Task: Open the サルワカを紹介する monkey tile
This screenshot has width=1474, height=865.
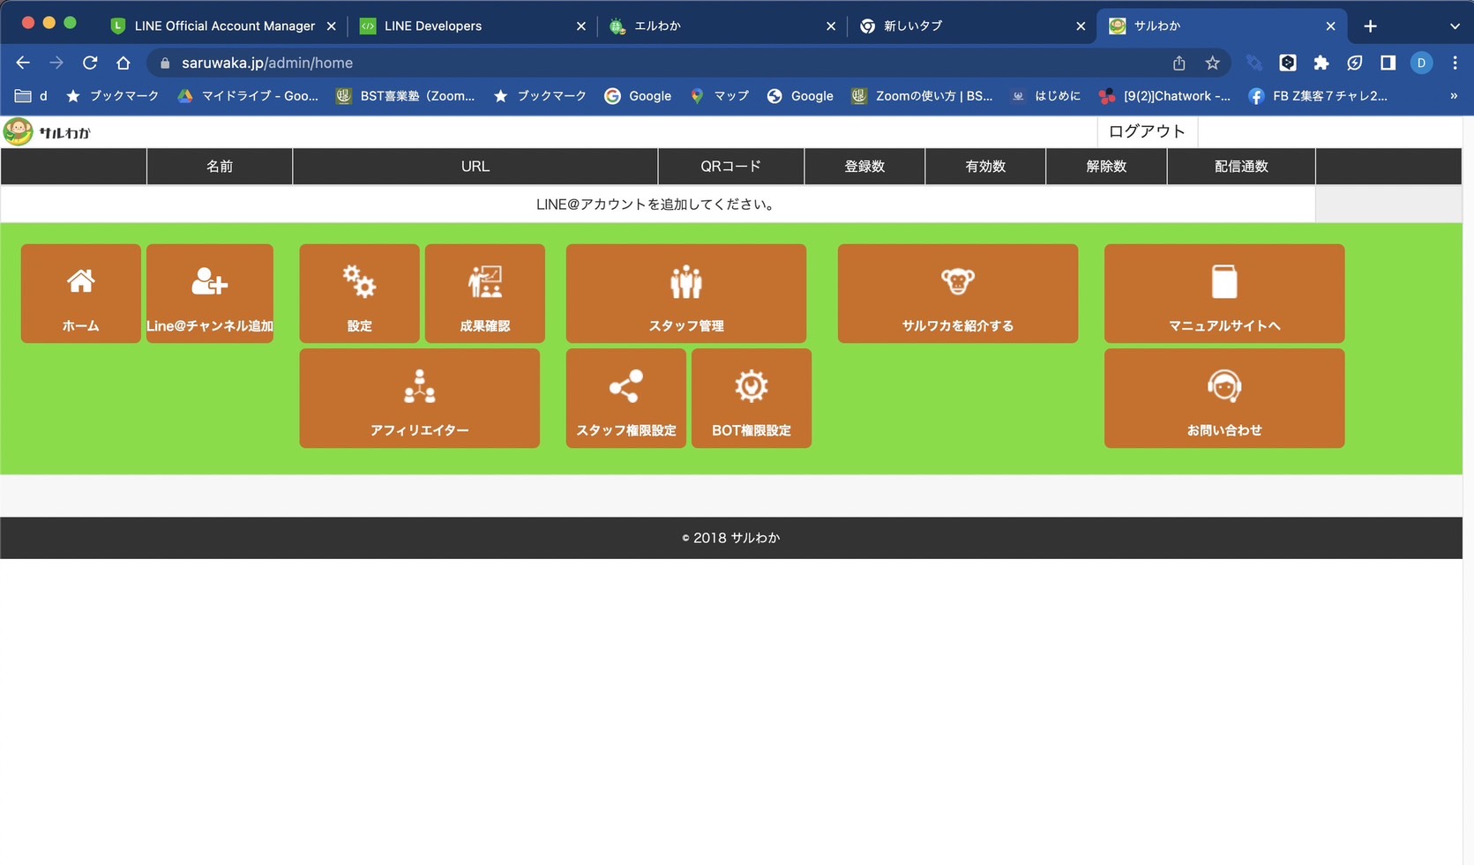Action: coord(958,294)
